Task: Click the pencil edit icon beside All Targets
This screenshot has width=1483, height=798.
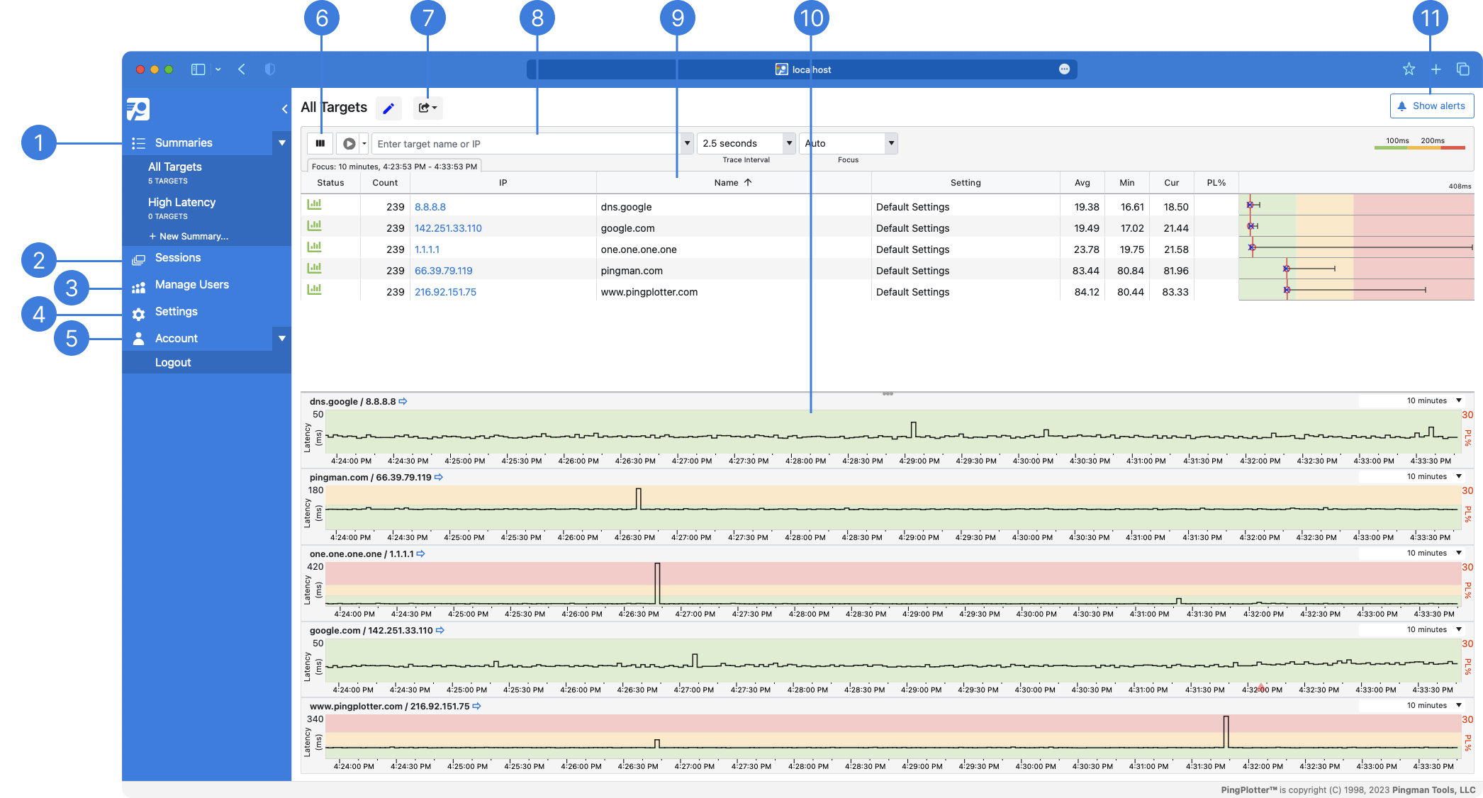Action: (x=388, y=108)
